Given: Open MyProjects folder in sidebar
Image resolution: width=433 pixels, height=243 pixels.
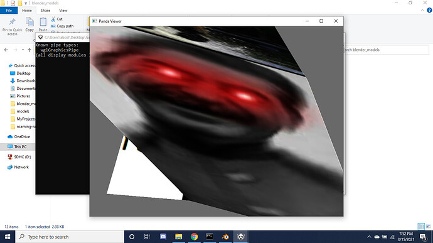Looking at the screenshot, I should coord(23,119).
